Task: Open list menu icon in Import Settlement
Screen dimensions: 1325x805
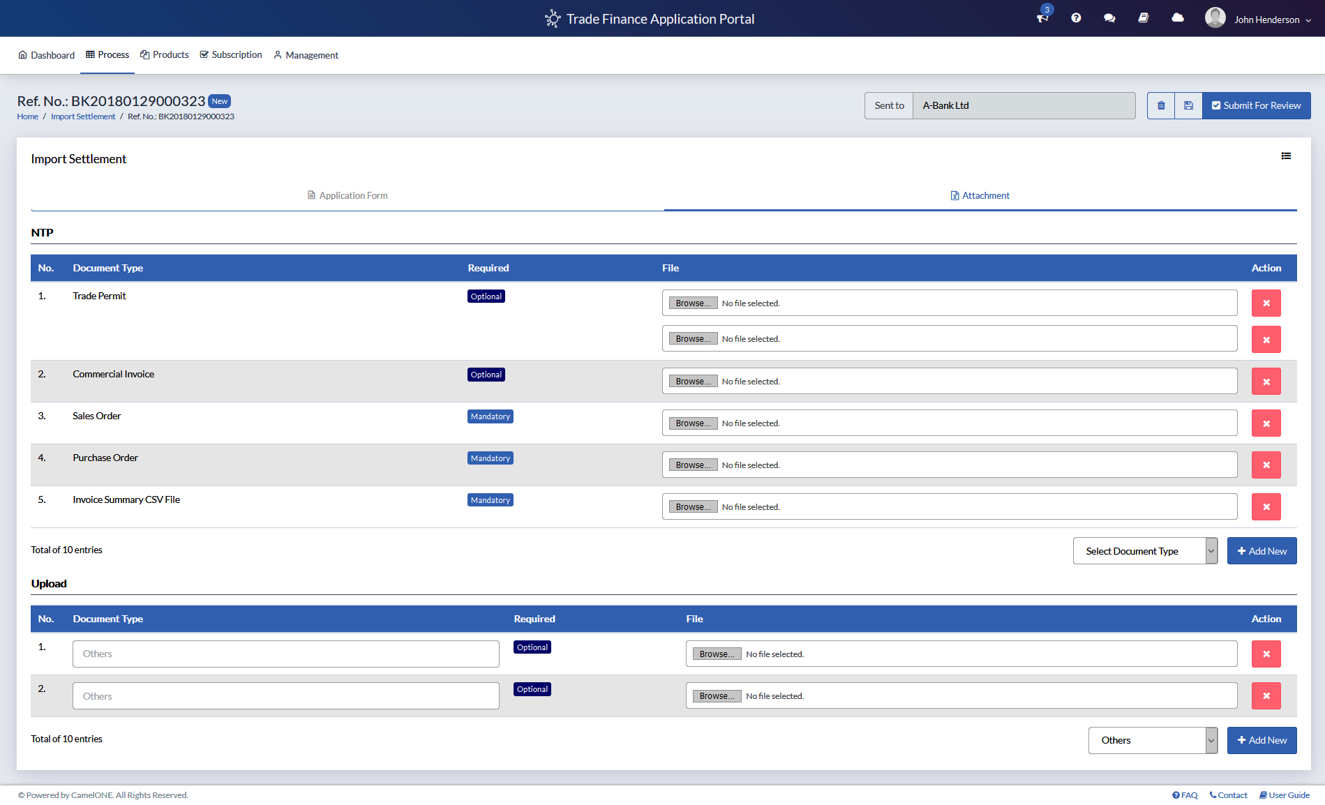Action: pos(1286,156)
